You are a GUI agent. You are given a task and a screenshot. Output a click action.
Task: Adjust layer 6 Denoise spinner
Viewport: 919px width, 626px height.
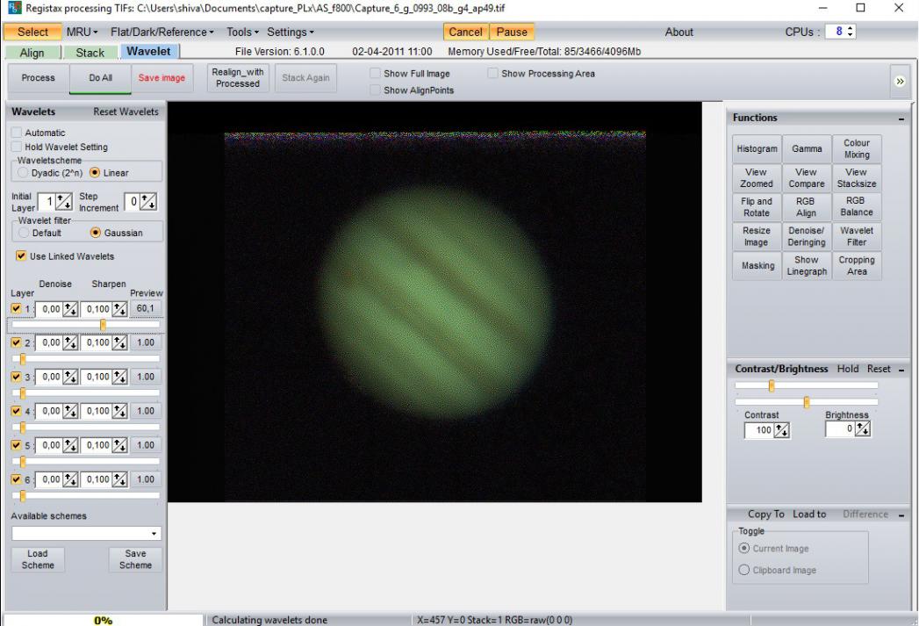click(x=70, y=479)
